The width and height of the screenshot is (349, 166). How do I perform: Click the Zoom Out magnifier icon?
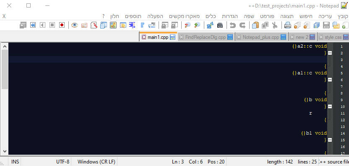[x=188, y=25]
